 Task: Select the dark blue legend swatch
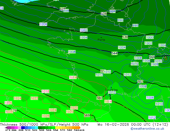point(23,128)
